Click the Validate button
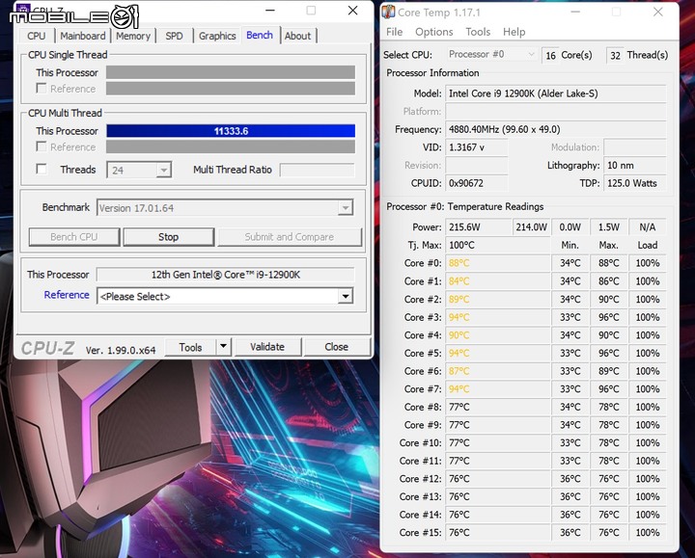This screenshot has height=558, width=695. point(267,347)
